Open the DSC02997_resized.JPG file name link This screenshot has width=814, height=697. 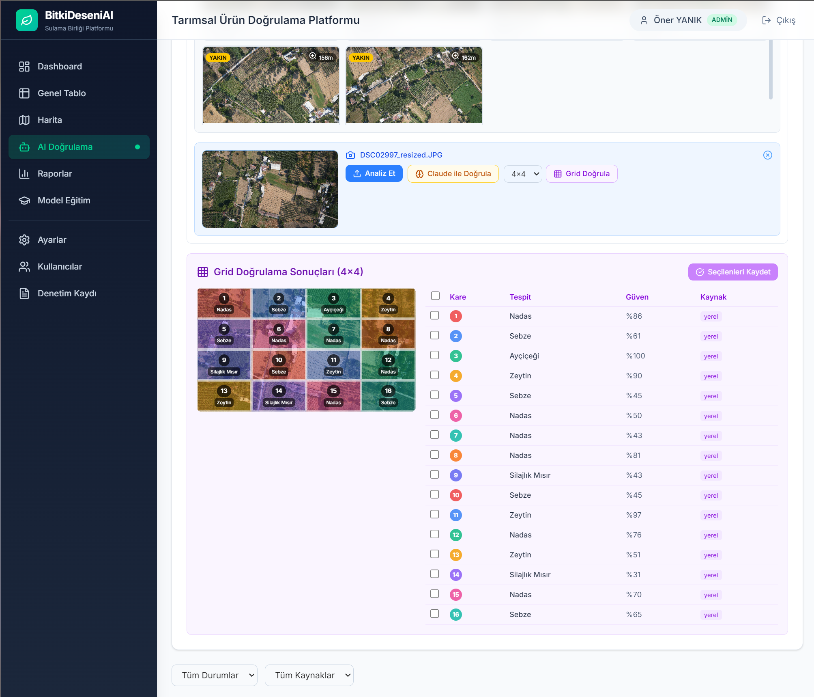point(401,155)
